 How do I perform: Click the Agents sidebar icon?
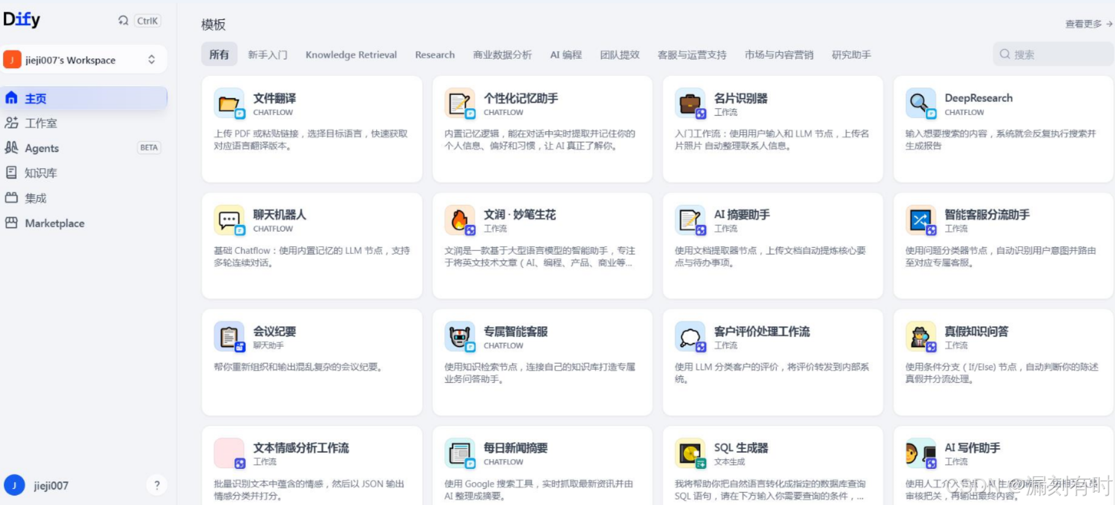11,148
